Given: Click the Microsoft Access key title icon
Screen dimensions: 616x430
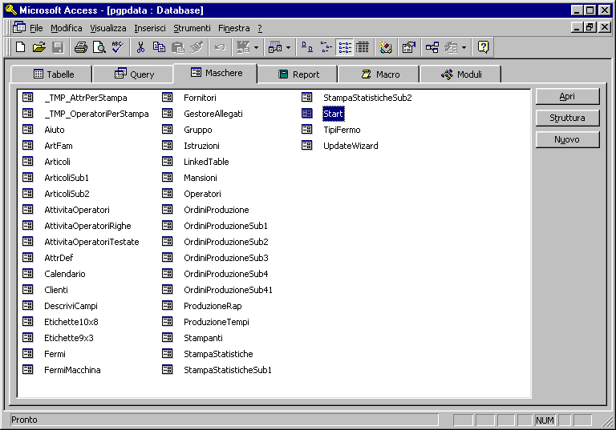Looking at the screenshot, I should pos(10,10).
